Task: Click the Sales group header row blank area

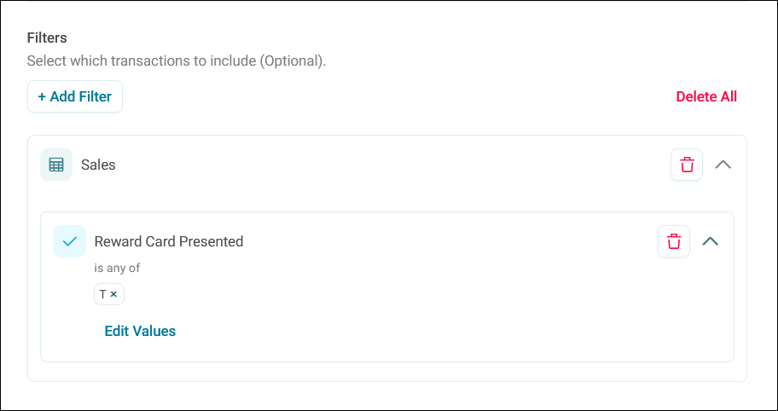Action: pyautogui.click(x=387, y=165)
